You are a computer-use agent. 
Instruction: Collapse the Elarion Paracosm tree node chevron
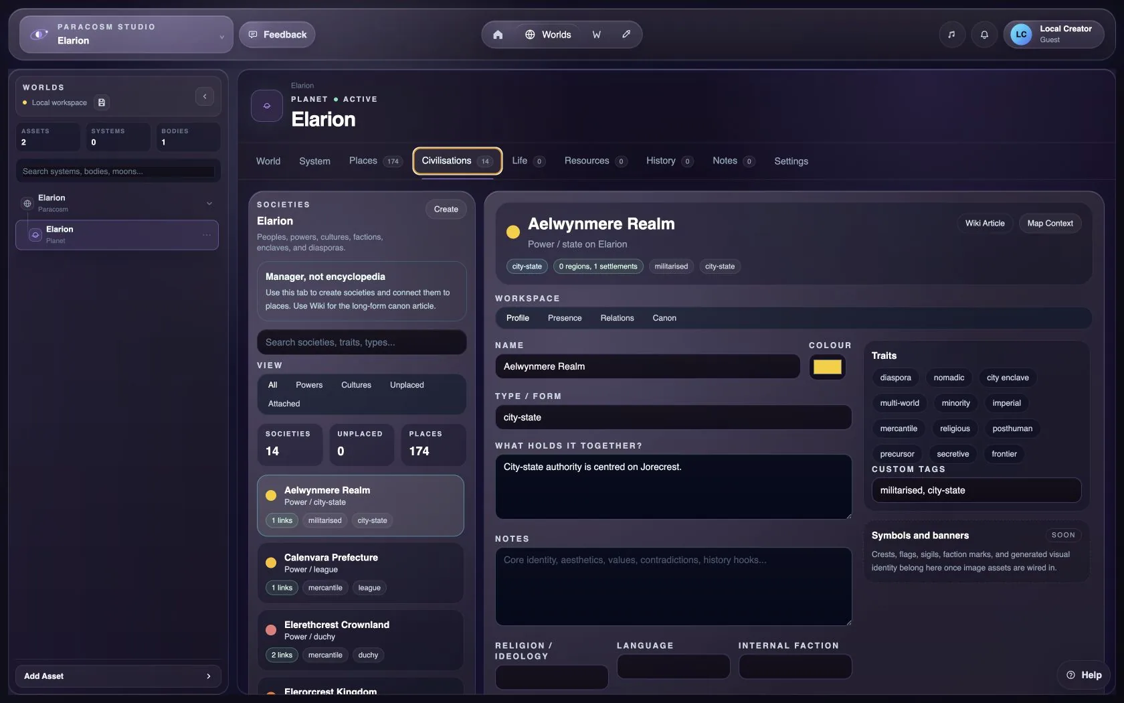click(209, 204)
